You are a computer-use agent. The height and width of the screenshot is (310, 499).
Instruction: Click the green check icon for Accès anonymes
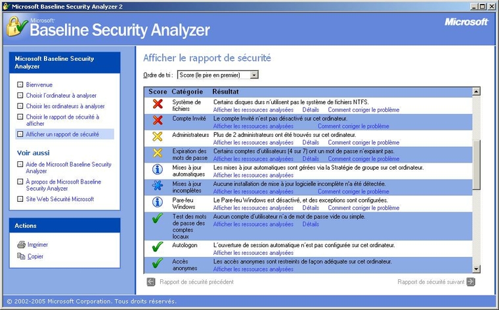pyautogui.click(x=158, y=263)
